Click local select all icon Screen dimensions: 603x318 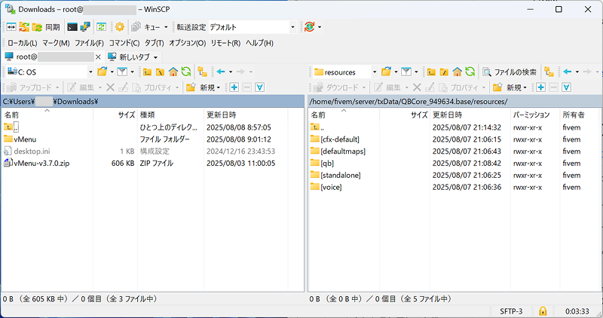[x=259, y=87]
